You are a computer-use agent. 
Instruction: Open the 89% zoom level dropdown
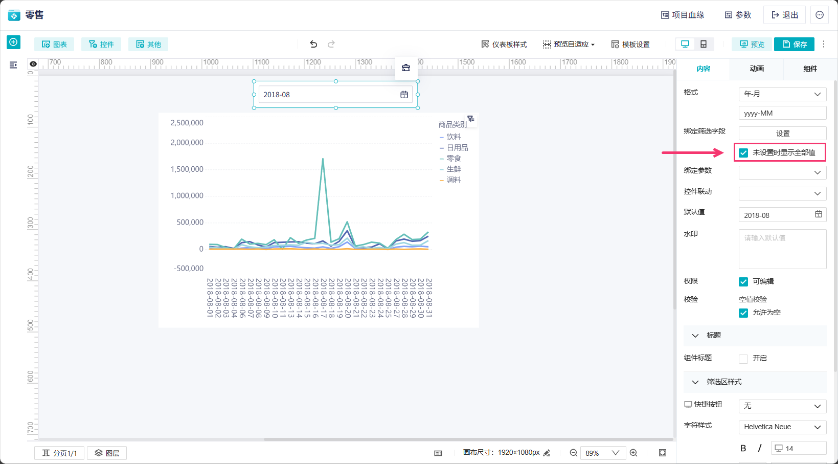coord(603,453)
